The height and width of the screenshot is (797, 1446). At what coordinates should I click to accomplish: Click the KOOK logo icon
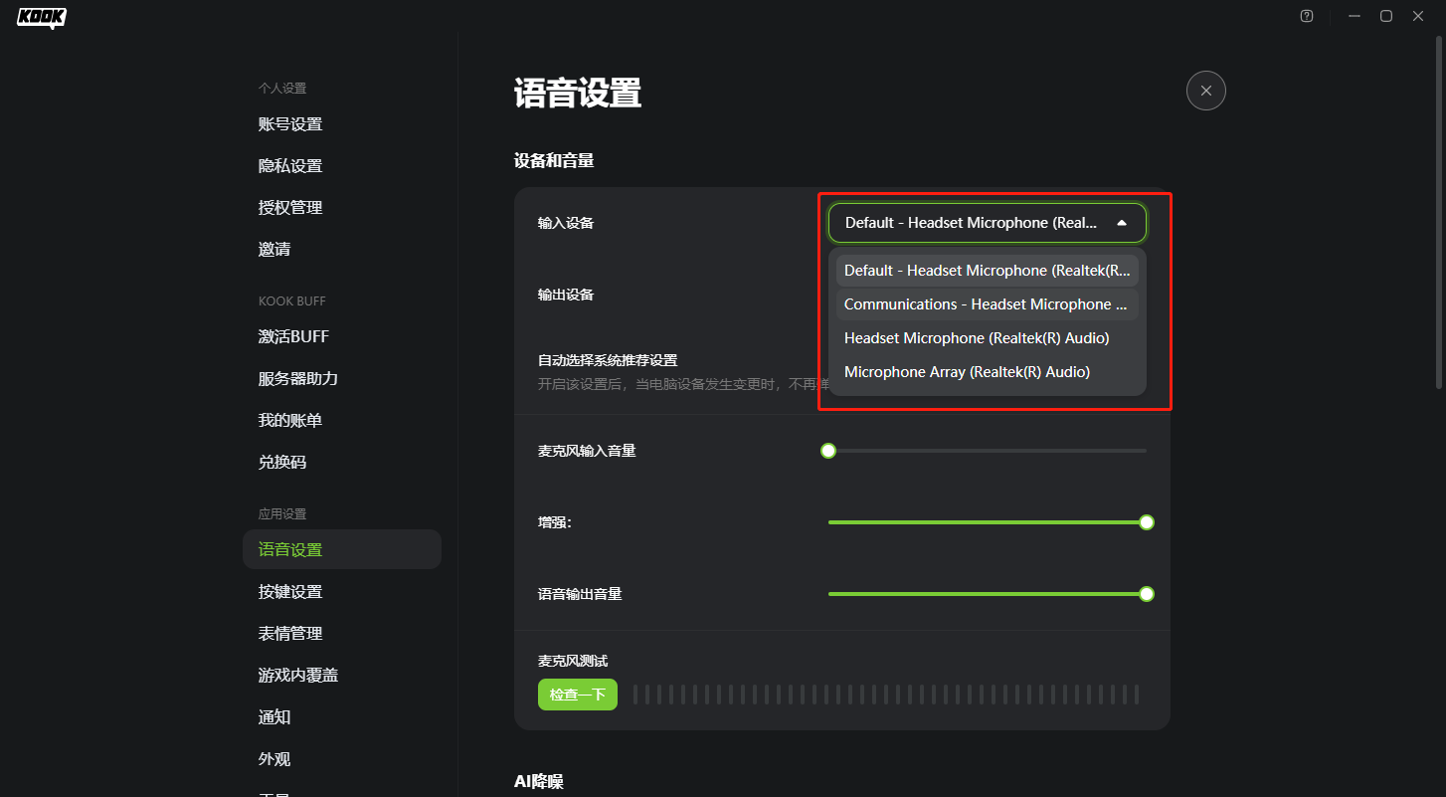[42, 17]
